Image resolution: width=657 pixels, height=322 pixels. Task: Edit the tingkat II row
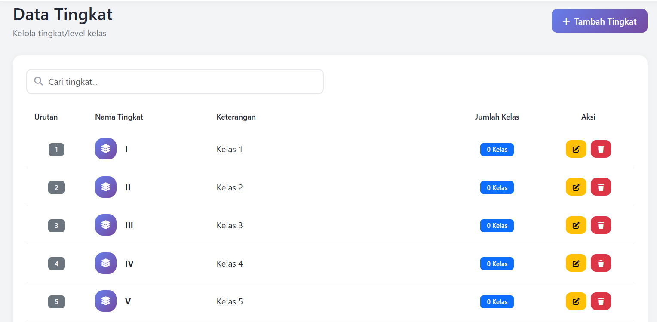coord(576,187)
